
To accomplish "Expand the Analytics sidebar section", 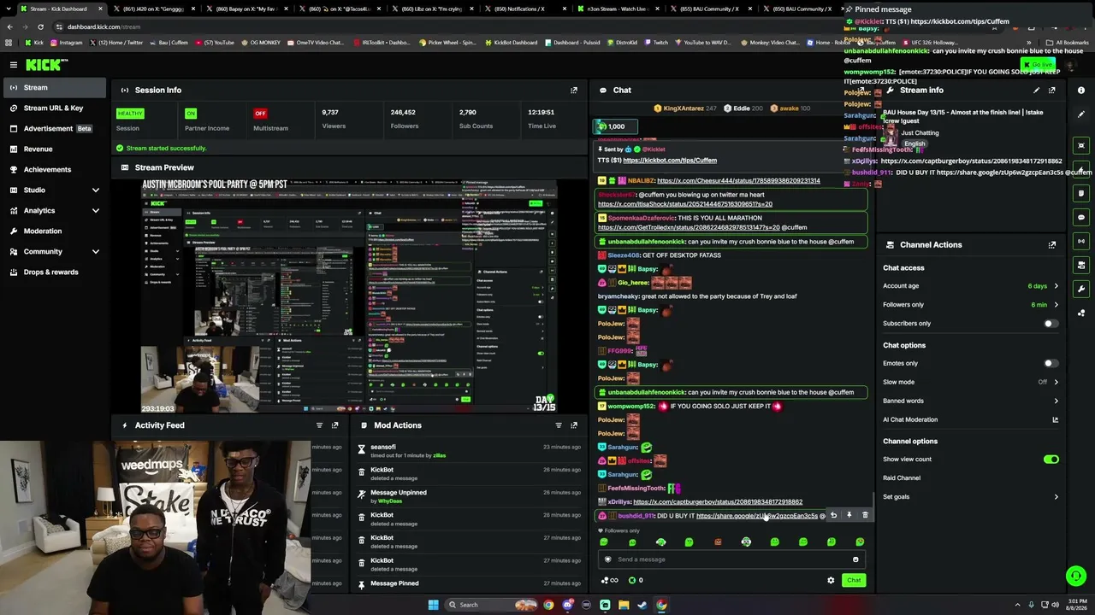I will 95,210.
